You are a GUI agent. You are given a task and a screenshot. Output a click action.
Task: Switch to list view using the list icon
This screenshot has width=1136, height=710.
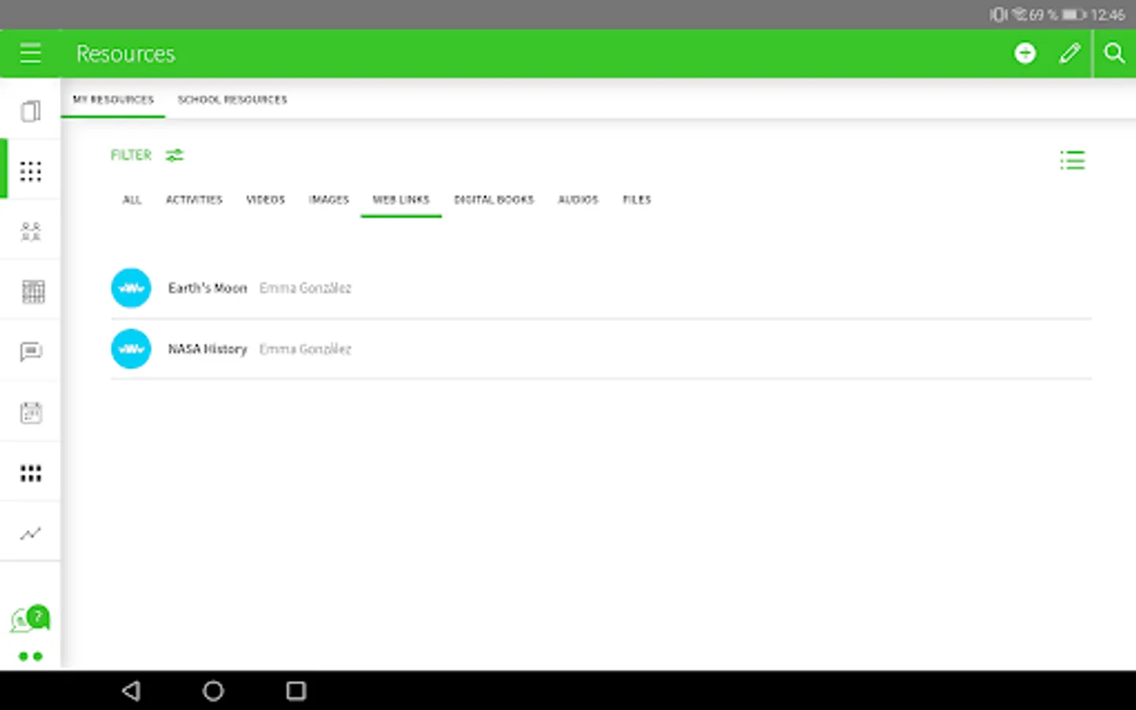[x=1072, y=160]
